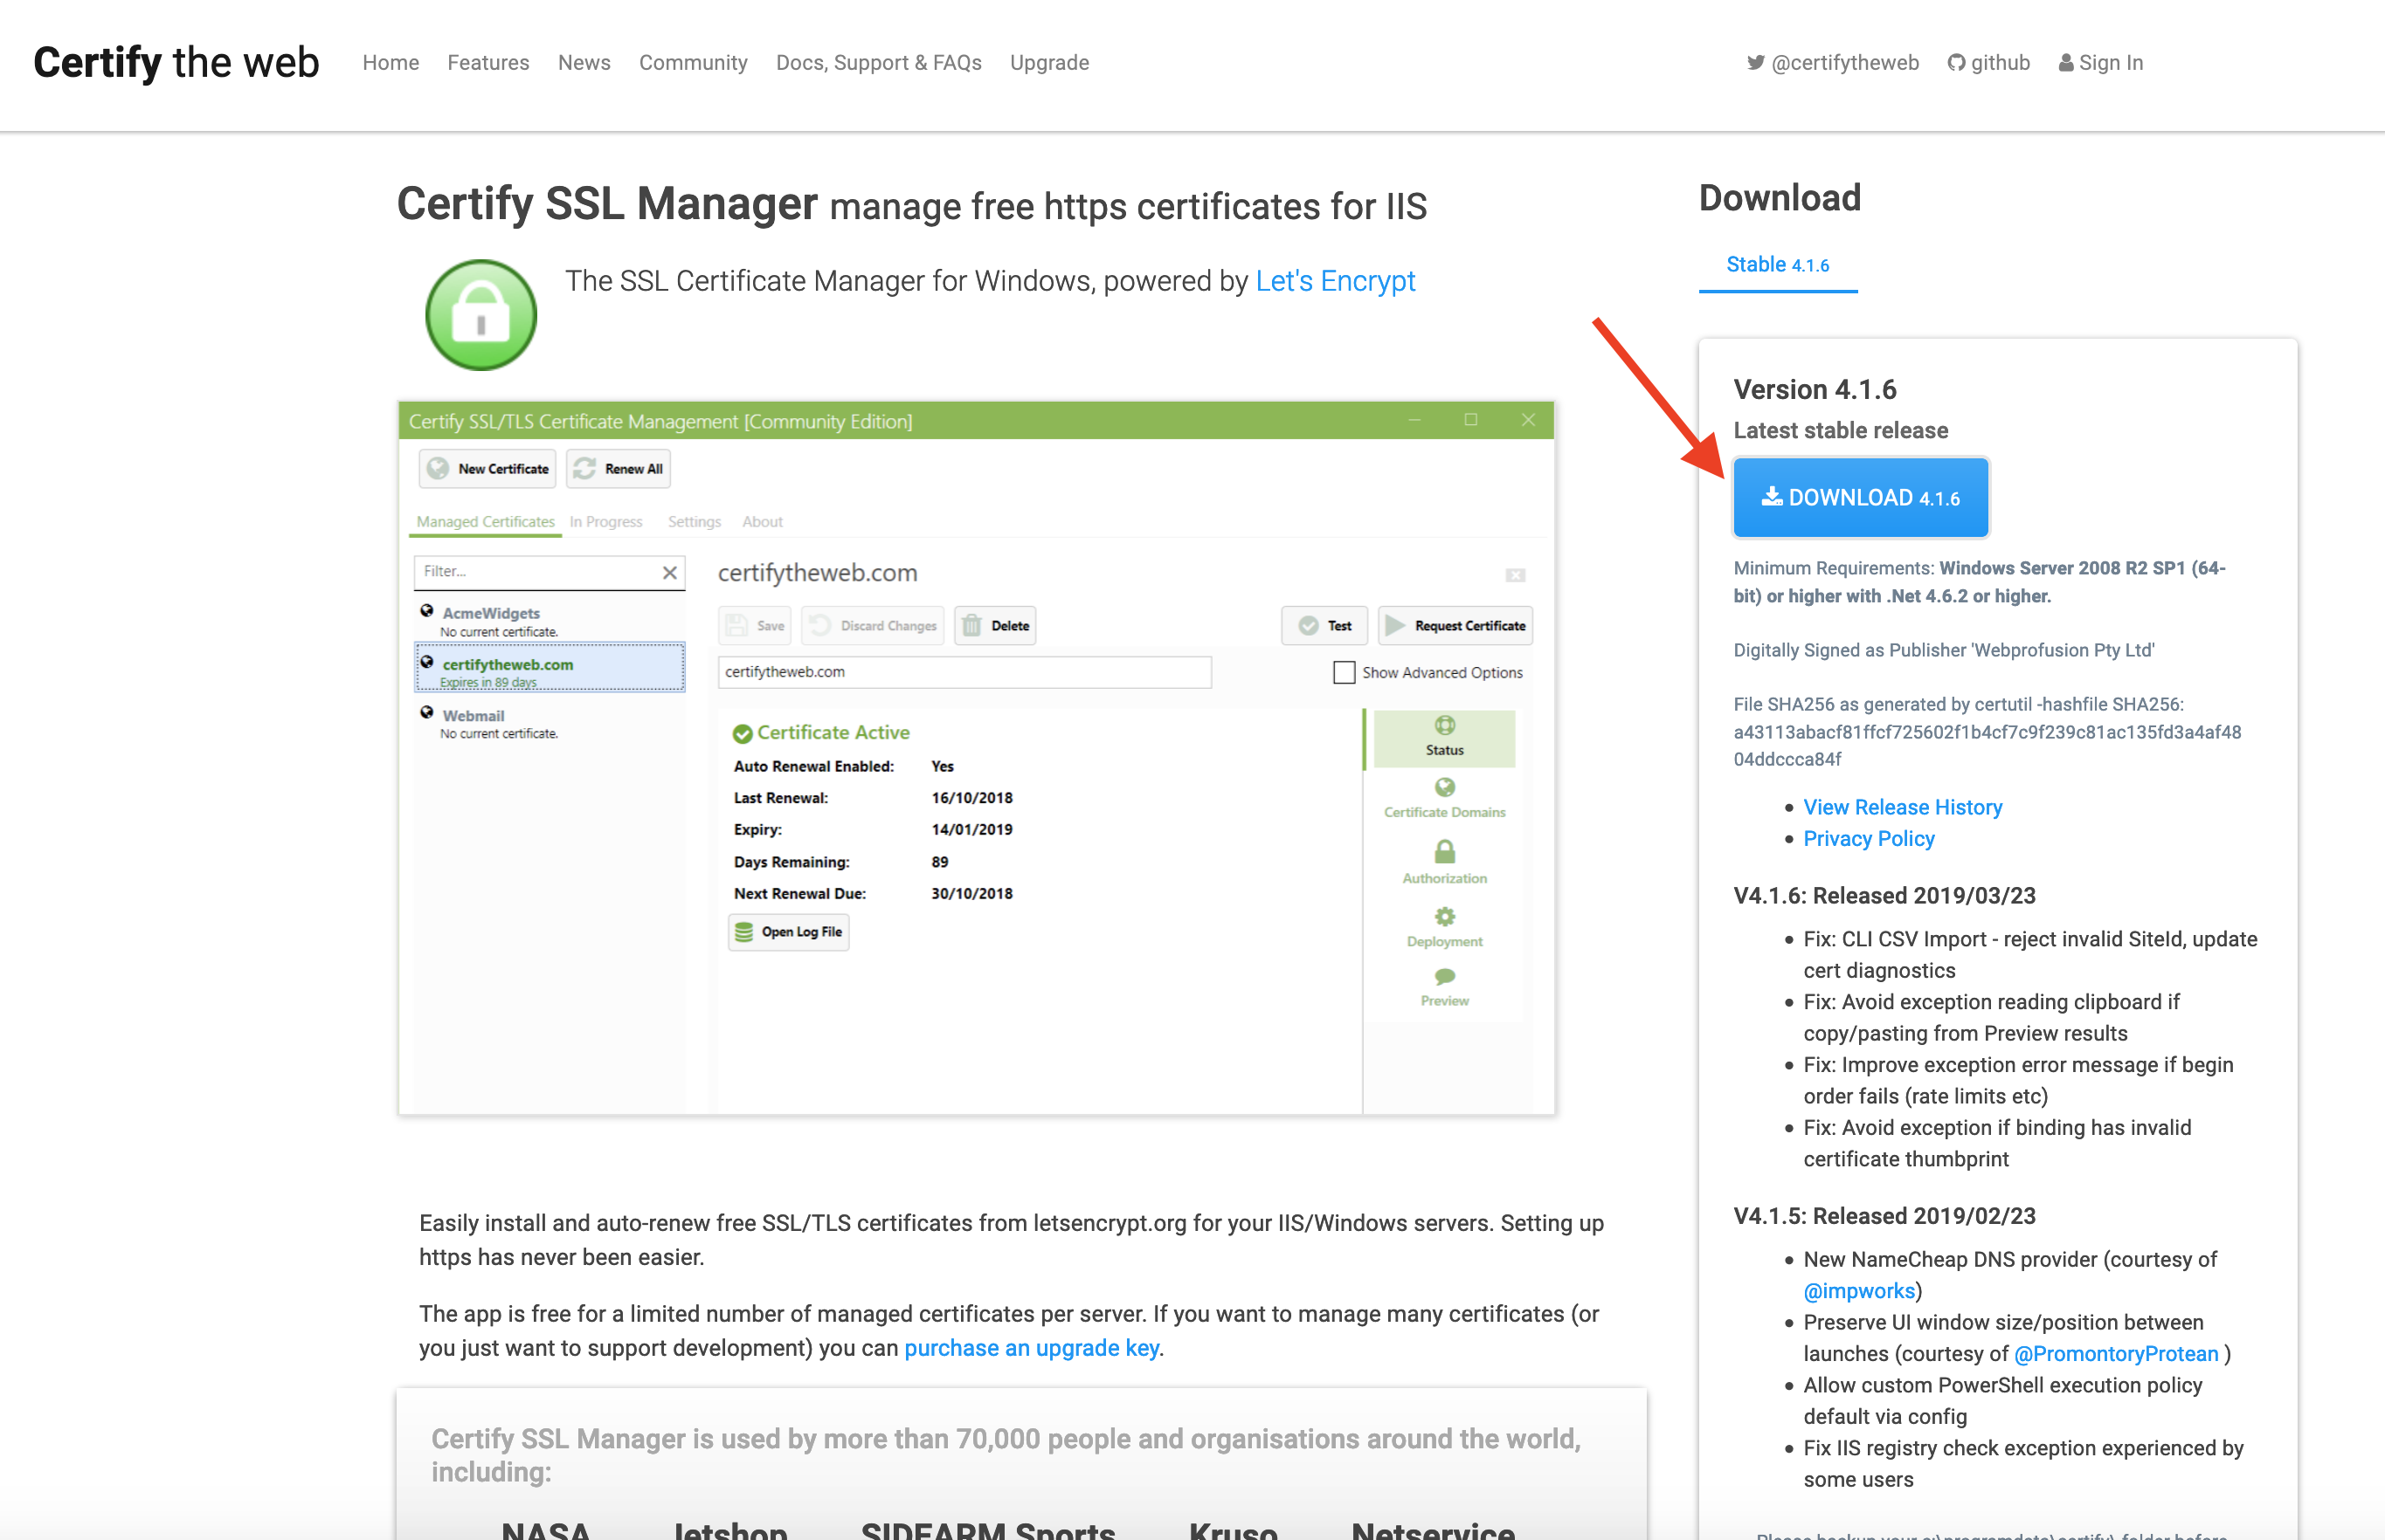This screenshot has width=2385, height=1540.
Task: Click the Request Certificate play button
Action: coord(1455,626)
